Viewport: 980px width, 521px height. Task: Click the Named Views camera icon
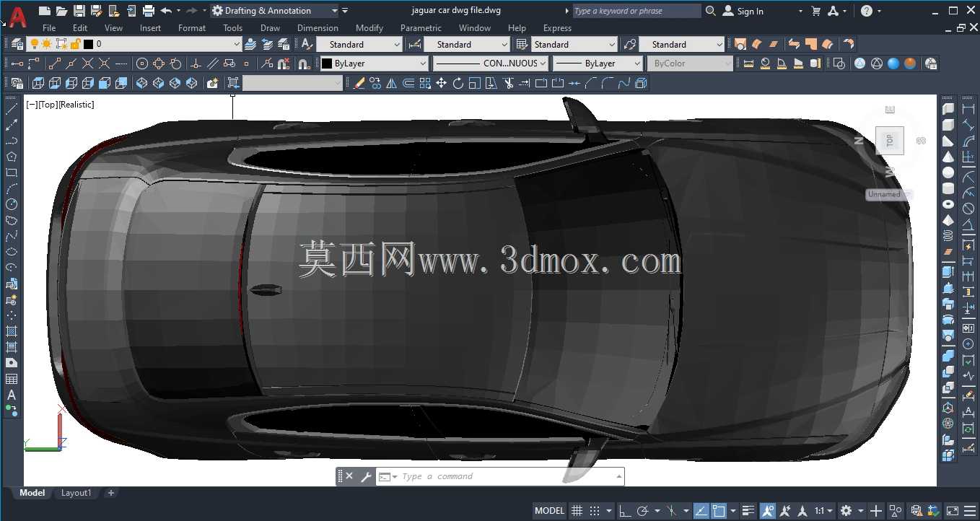click(x=212, y=83)
